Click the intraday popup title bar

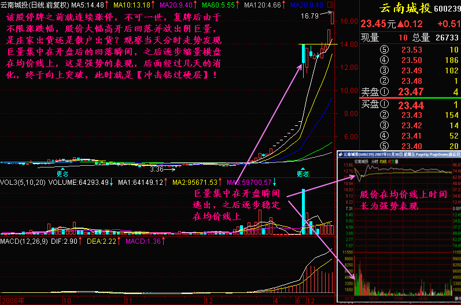[398, 155]
